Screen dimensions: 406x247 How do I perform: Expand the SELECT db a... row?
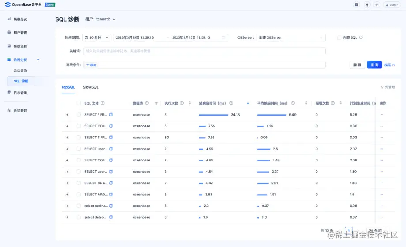pos(67,183)
